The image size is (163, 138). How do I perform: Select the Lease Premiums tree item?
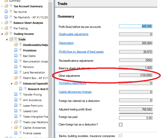33,106
